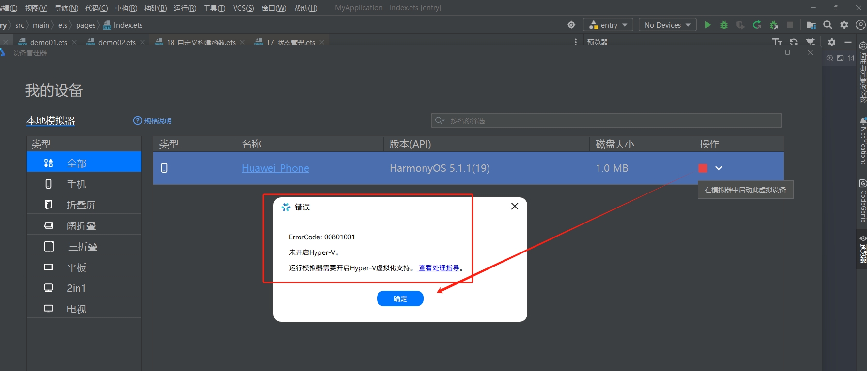867x371 pixels.
Task: Zoom in the previewer view
Action: 830,58
